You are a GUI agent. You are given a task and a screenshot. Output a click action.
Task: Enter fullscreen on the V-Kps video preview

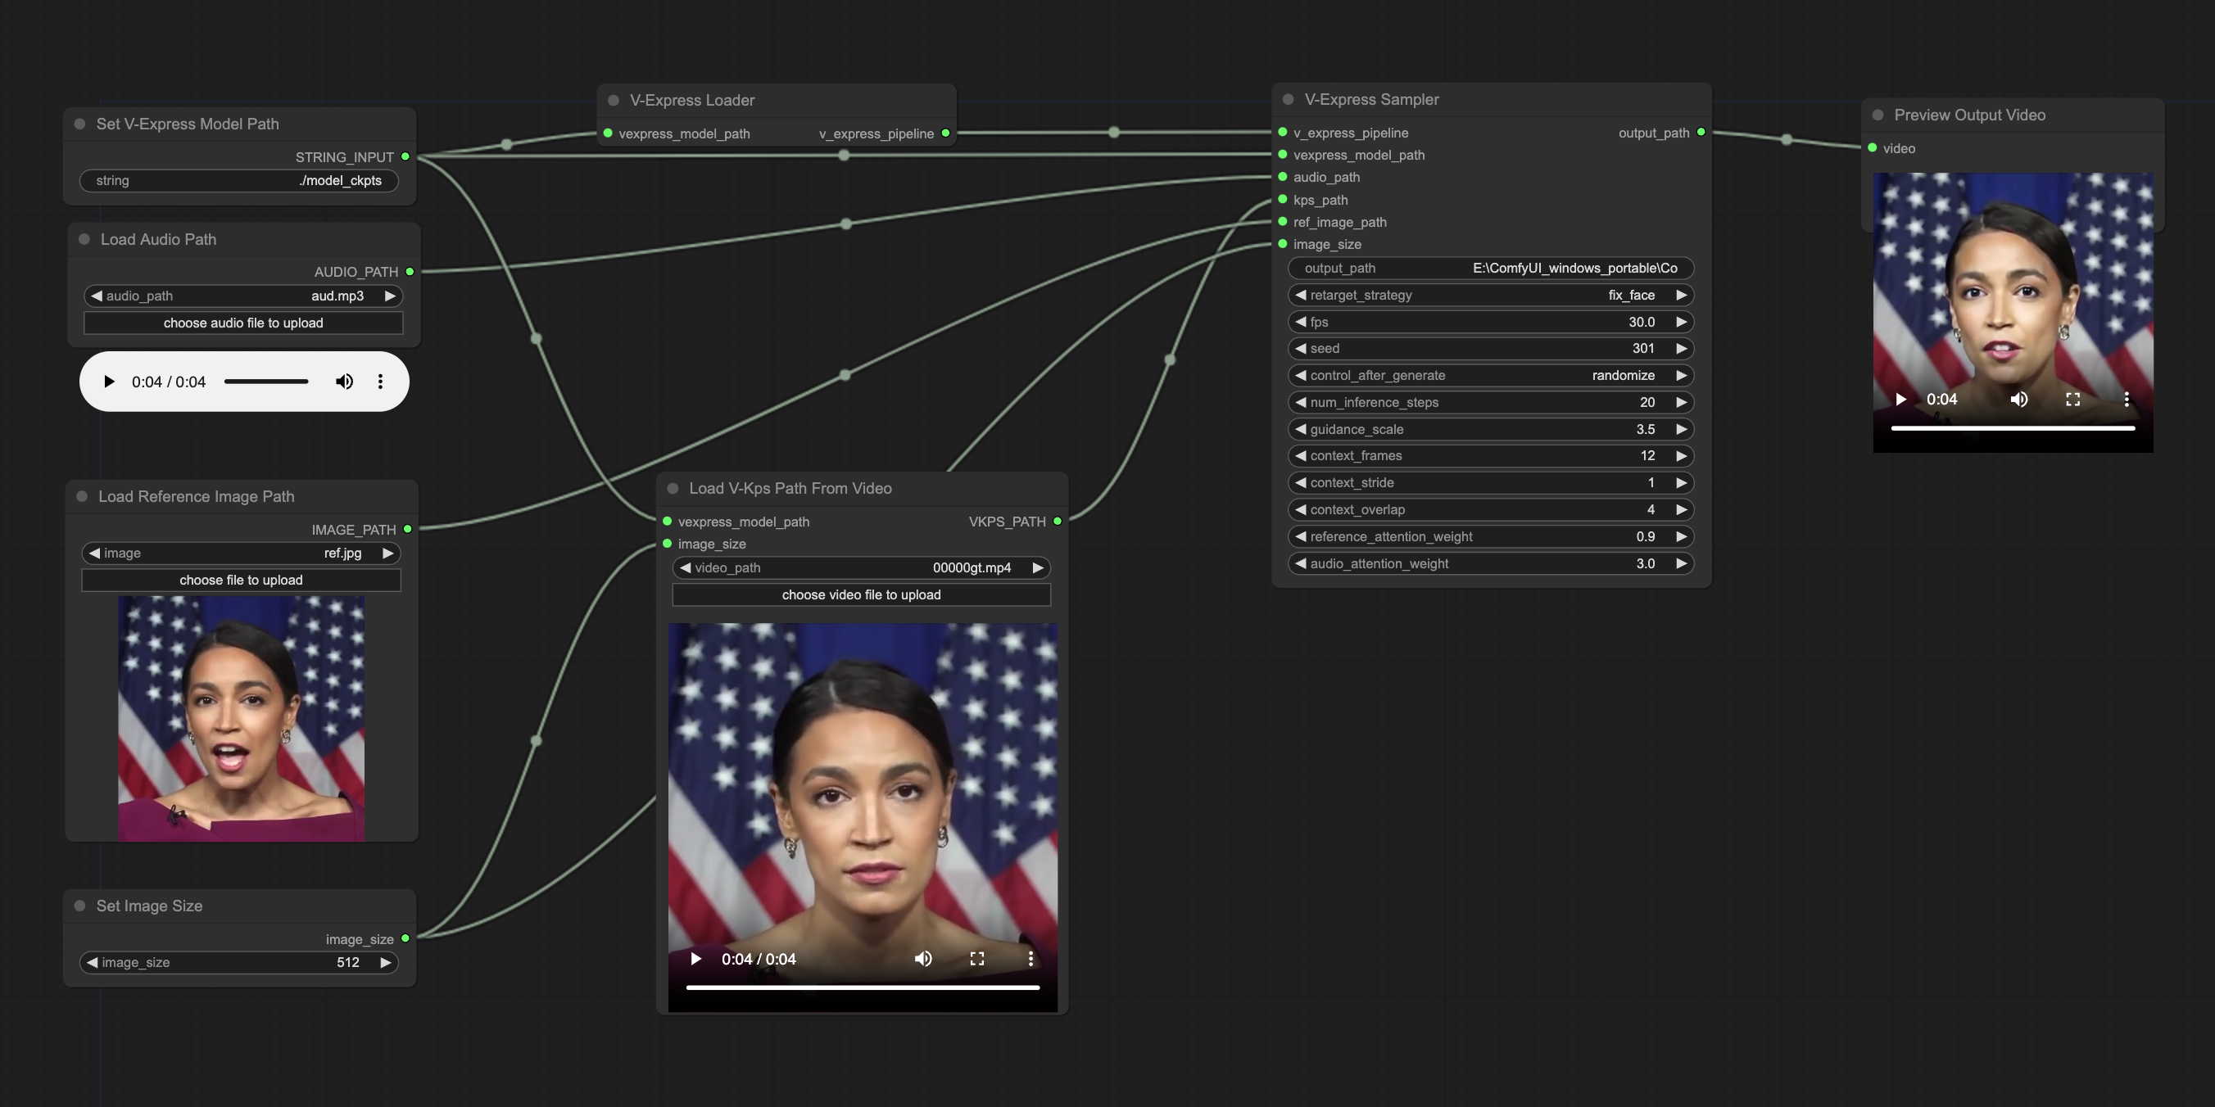[x=976, y=958]
